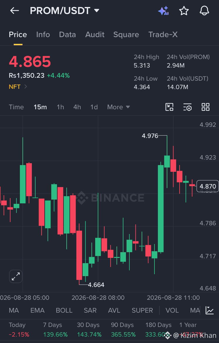Open chart settings icon
Viewport: 219px width, 343px height.
pos(187,107)
